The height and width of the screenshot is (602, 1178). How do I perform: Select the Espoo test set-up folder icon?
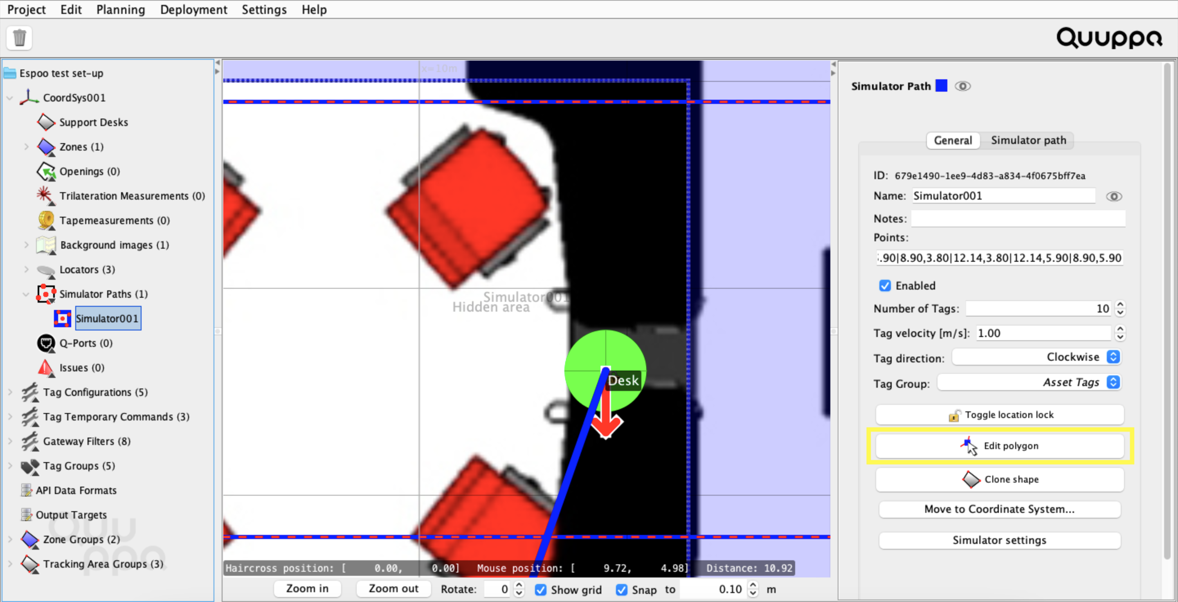pyautogui.click(x=10, y=73)
